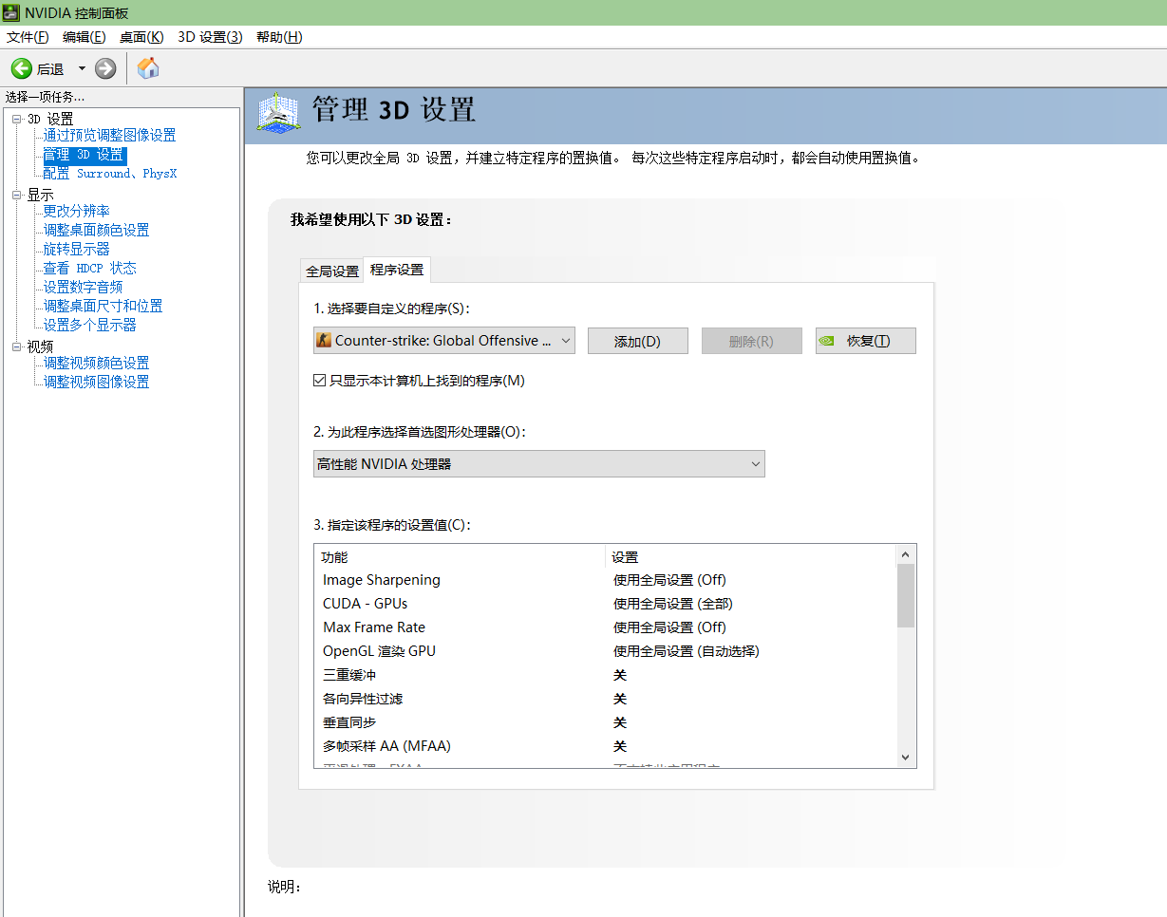The image size is (1167, 917).
Task: Click the 添加(D) button
Action: pyautogui.click(x=638, y=341)
